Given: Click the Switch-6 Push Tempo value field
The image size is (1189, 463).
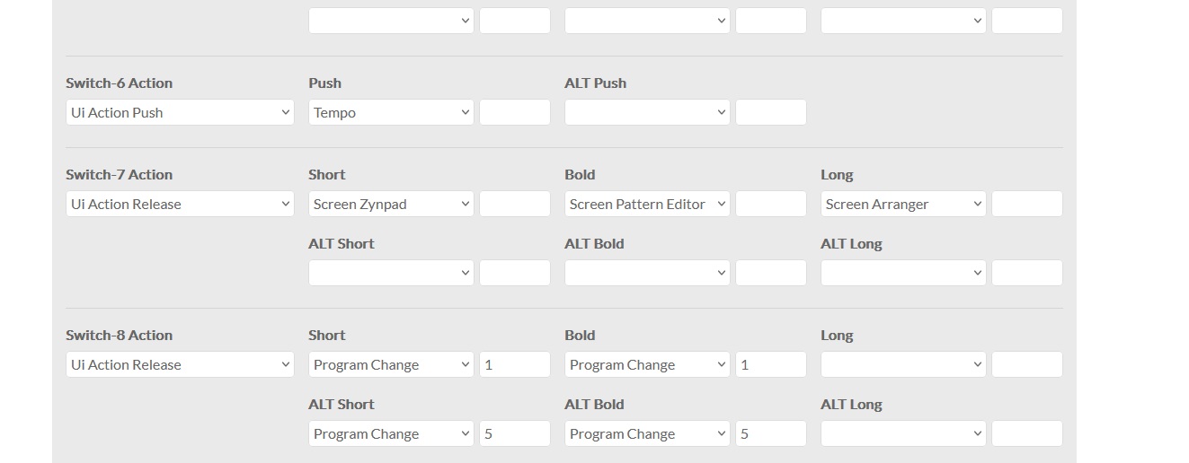Looking at the screenshot, I should click(x=515, y=112).
